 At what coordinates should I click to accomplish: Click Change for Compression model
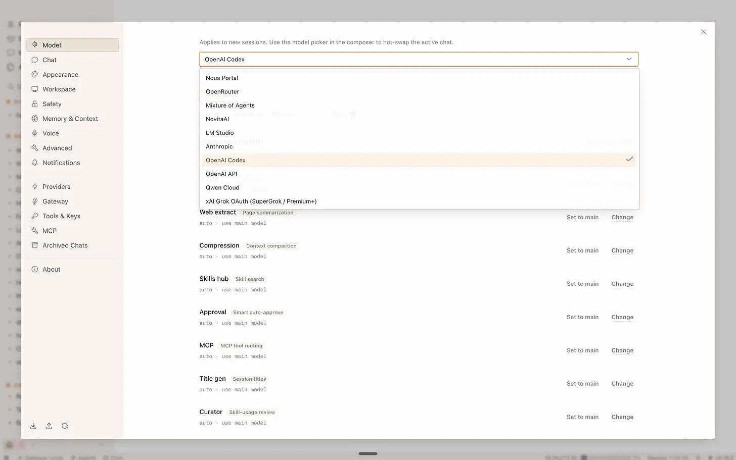(622, 250)
